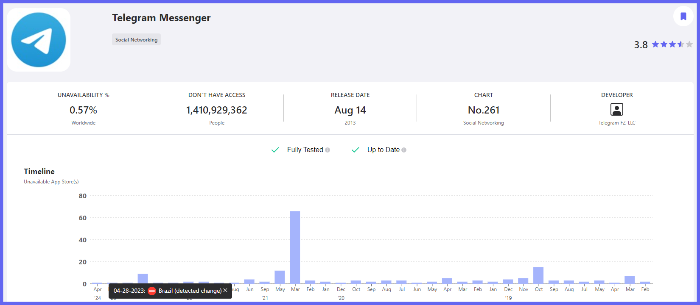700x305 pixels.
Task: Click the Unavailable App Store(s) subtitle
Action: click(x=51, y=182)
